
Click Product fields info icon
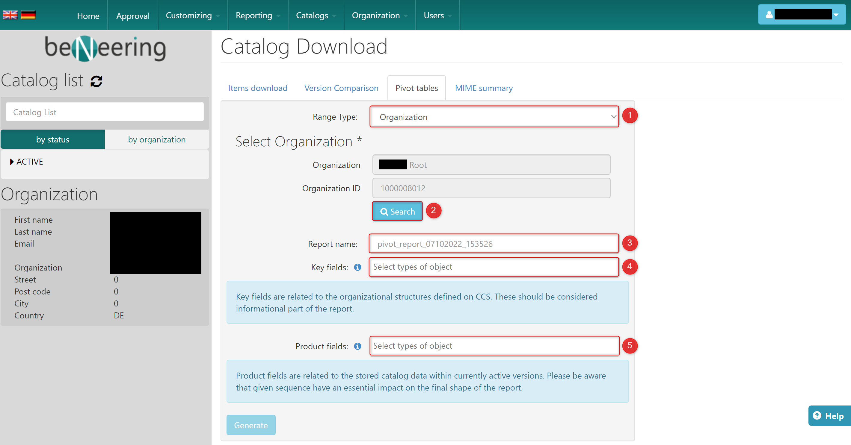[357, 346]
